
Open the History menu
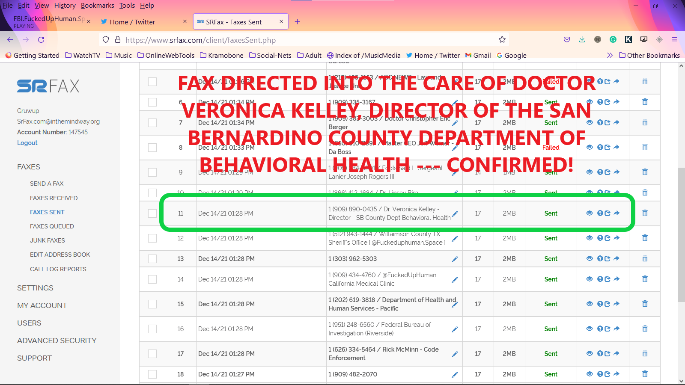click(x=65, y=6)
